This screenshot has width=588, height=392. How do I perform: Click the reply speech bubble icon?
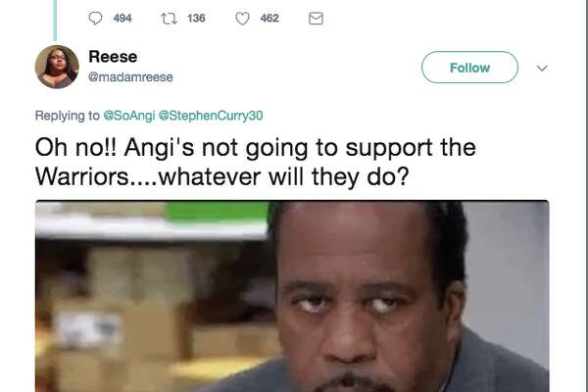click(95, 18)
